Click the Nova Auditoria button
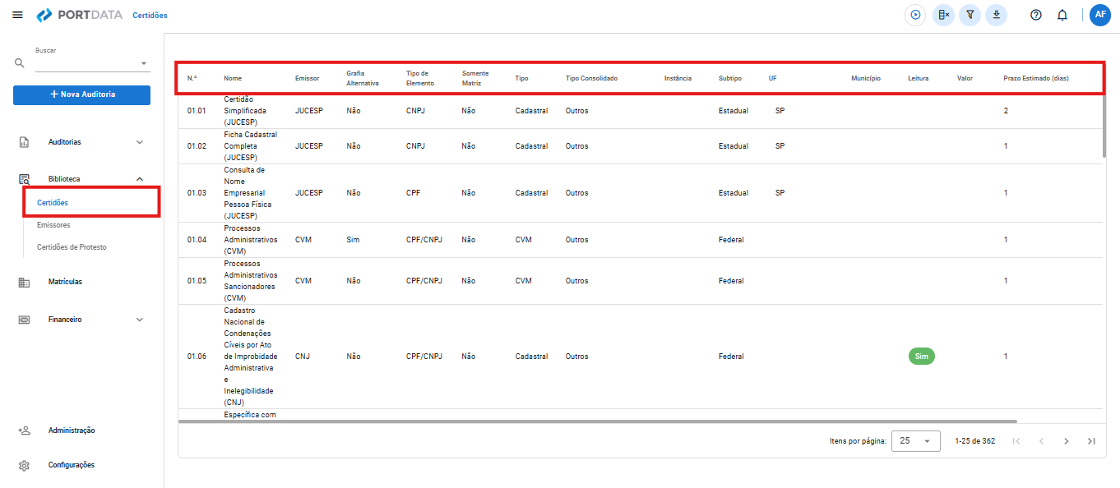This screenshot has height=488, width=1120. point(81,94)
